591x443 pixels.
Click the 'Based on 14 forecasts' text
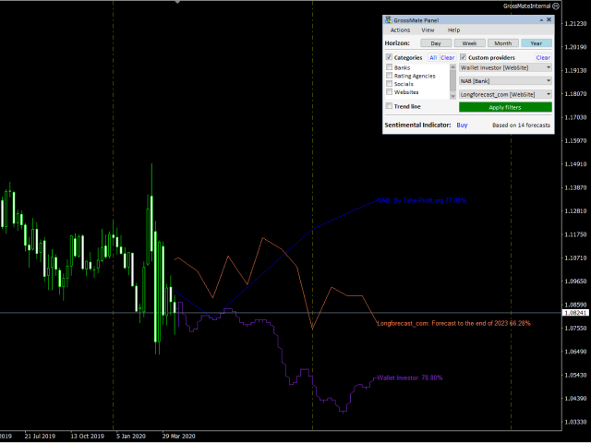click(x=521, y=126)
